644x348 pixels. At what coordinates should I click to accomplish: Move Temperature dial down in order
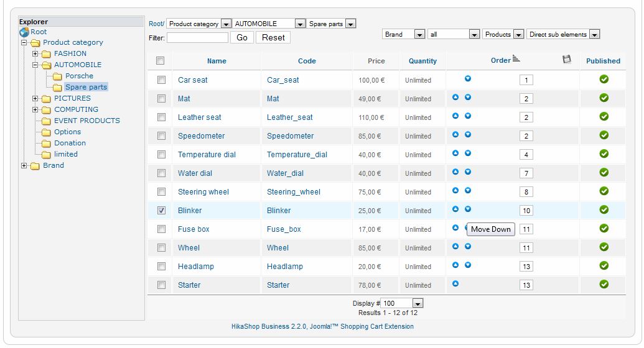coord(468,153)
